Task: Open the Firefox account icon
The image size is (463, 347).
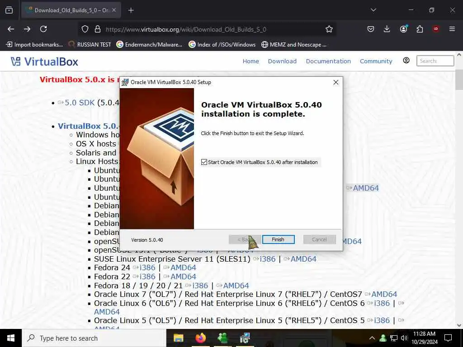Action: [x=403, y=29]
